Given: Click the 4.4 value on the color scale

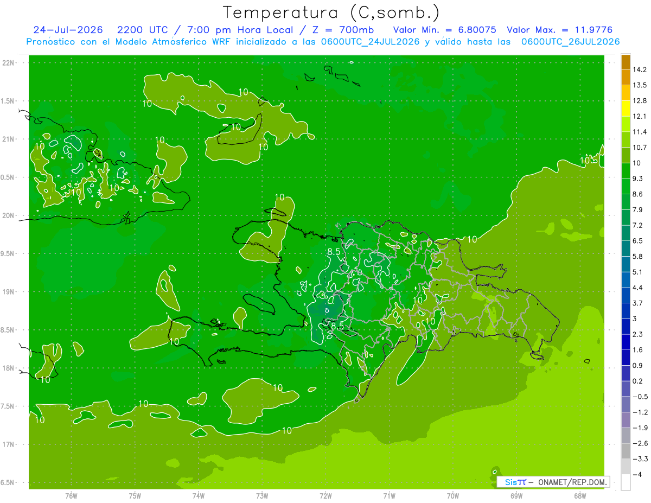Looking at the screenshot, I should 638,288.
